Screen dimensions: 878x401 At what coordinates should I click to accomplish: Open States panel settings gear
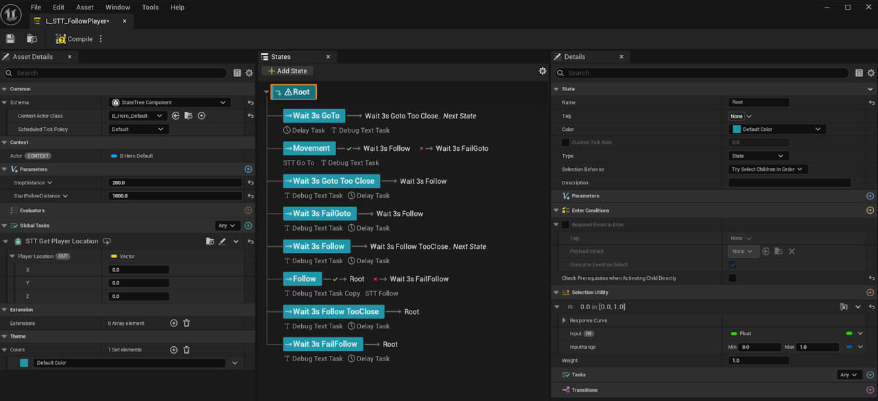coord(543,71)
